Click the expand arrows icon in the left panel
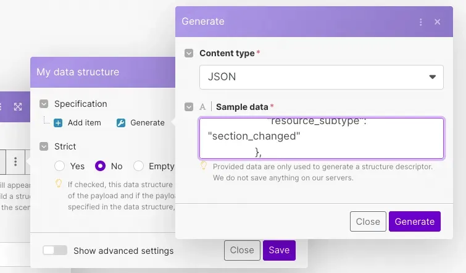 point(18,107)
